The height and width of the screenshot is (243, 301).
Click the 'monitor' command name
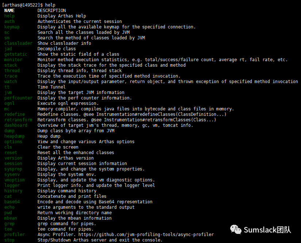[13, 60]
